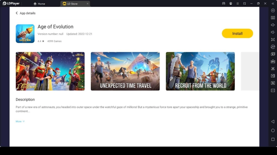
Task: Click the mini window icon in title bar
Action: pyautogui.click(x=245, y=3)
